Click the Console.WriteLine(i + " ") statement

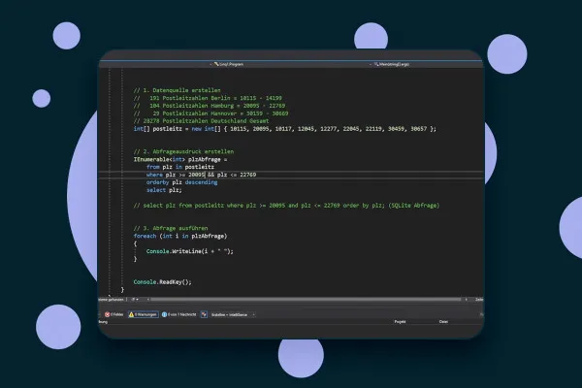click(x=190, y=251)
